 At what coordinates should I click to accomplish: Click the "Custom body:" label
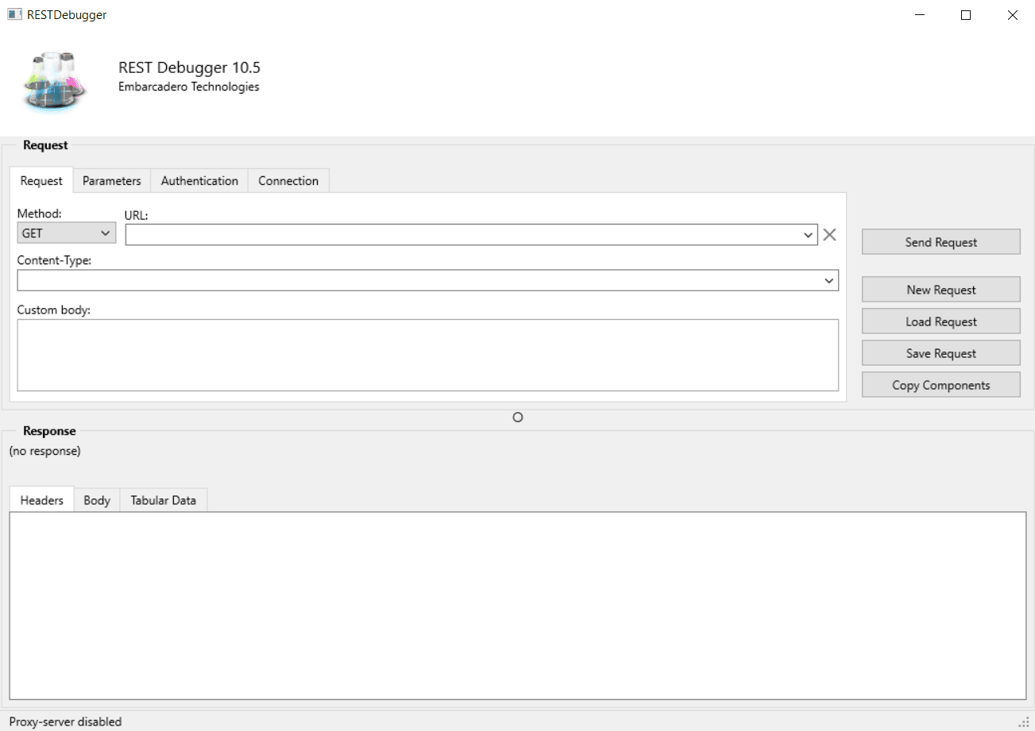[54, 310]
